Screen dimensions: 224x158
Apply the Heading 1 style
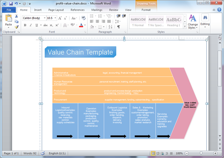[x=174, y=22]
